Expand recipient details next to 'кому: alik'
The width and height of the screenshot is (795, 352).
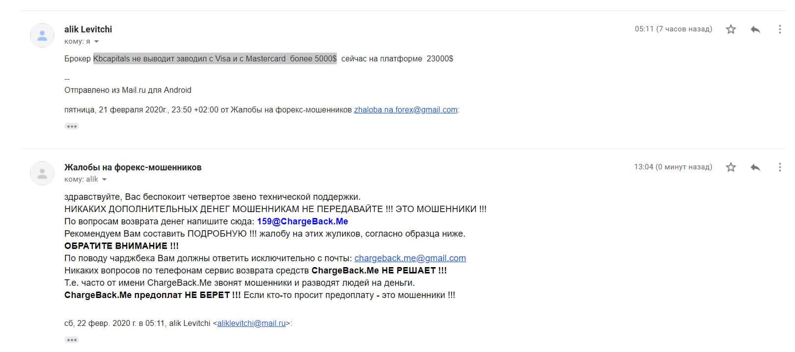(x=104, y=180)
